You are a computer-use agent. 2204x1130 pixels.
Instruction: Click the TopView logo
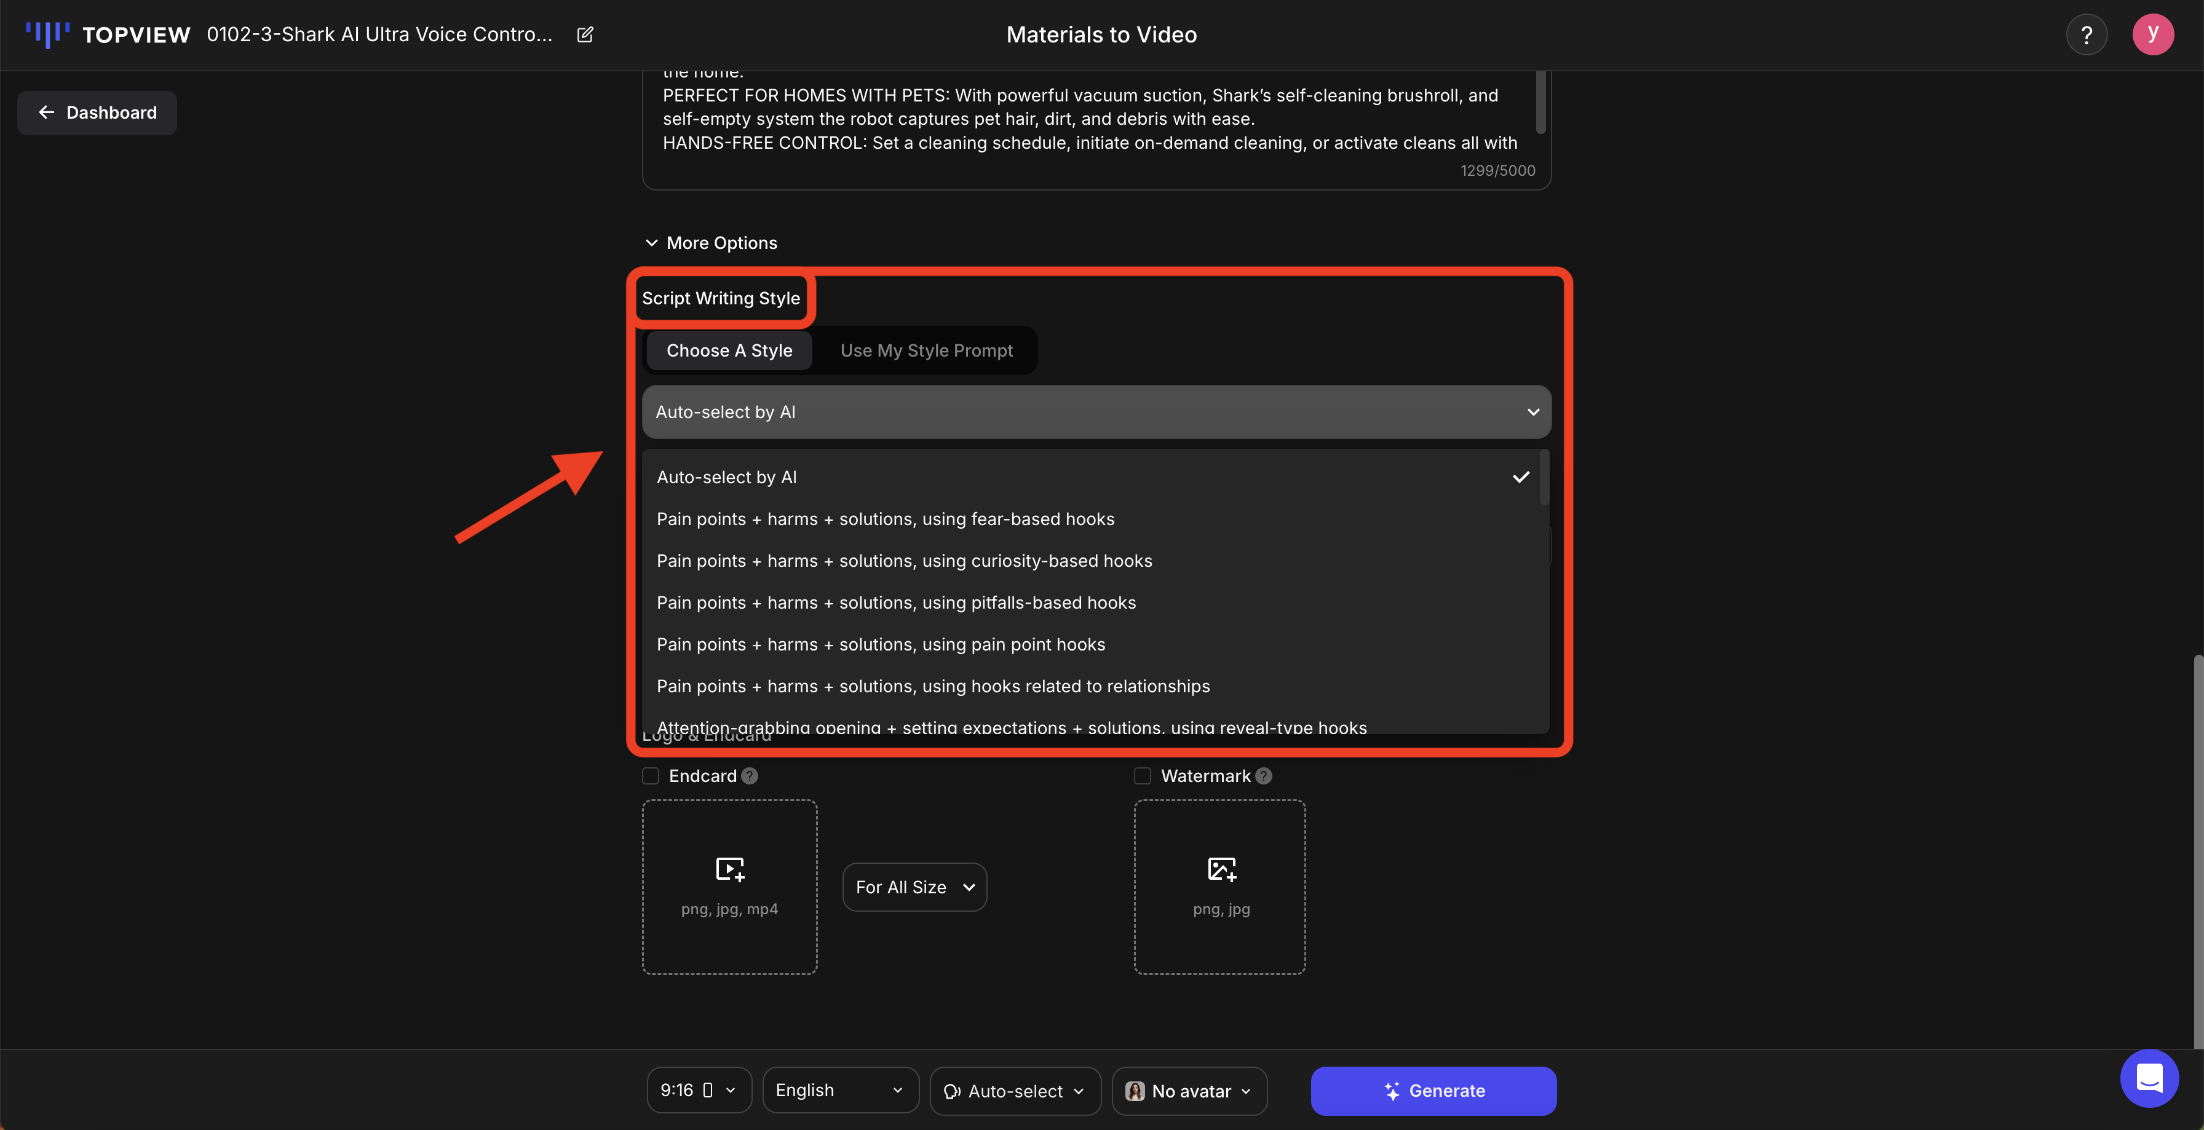(x=108, y=34)
